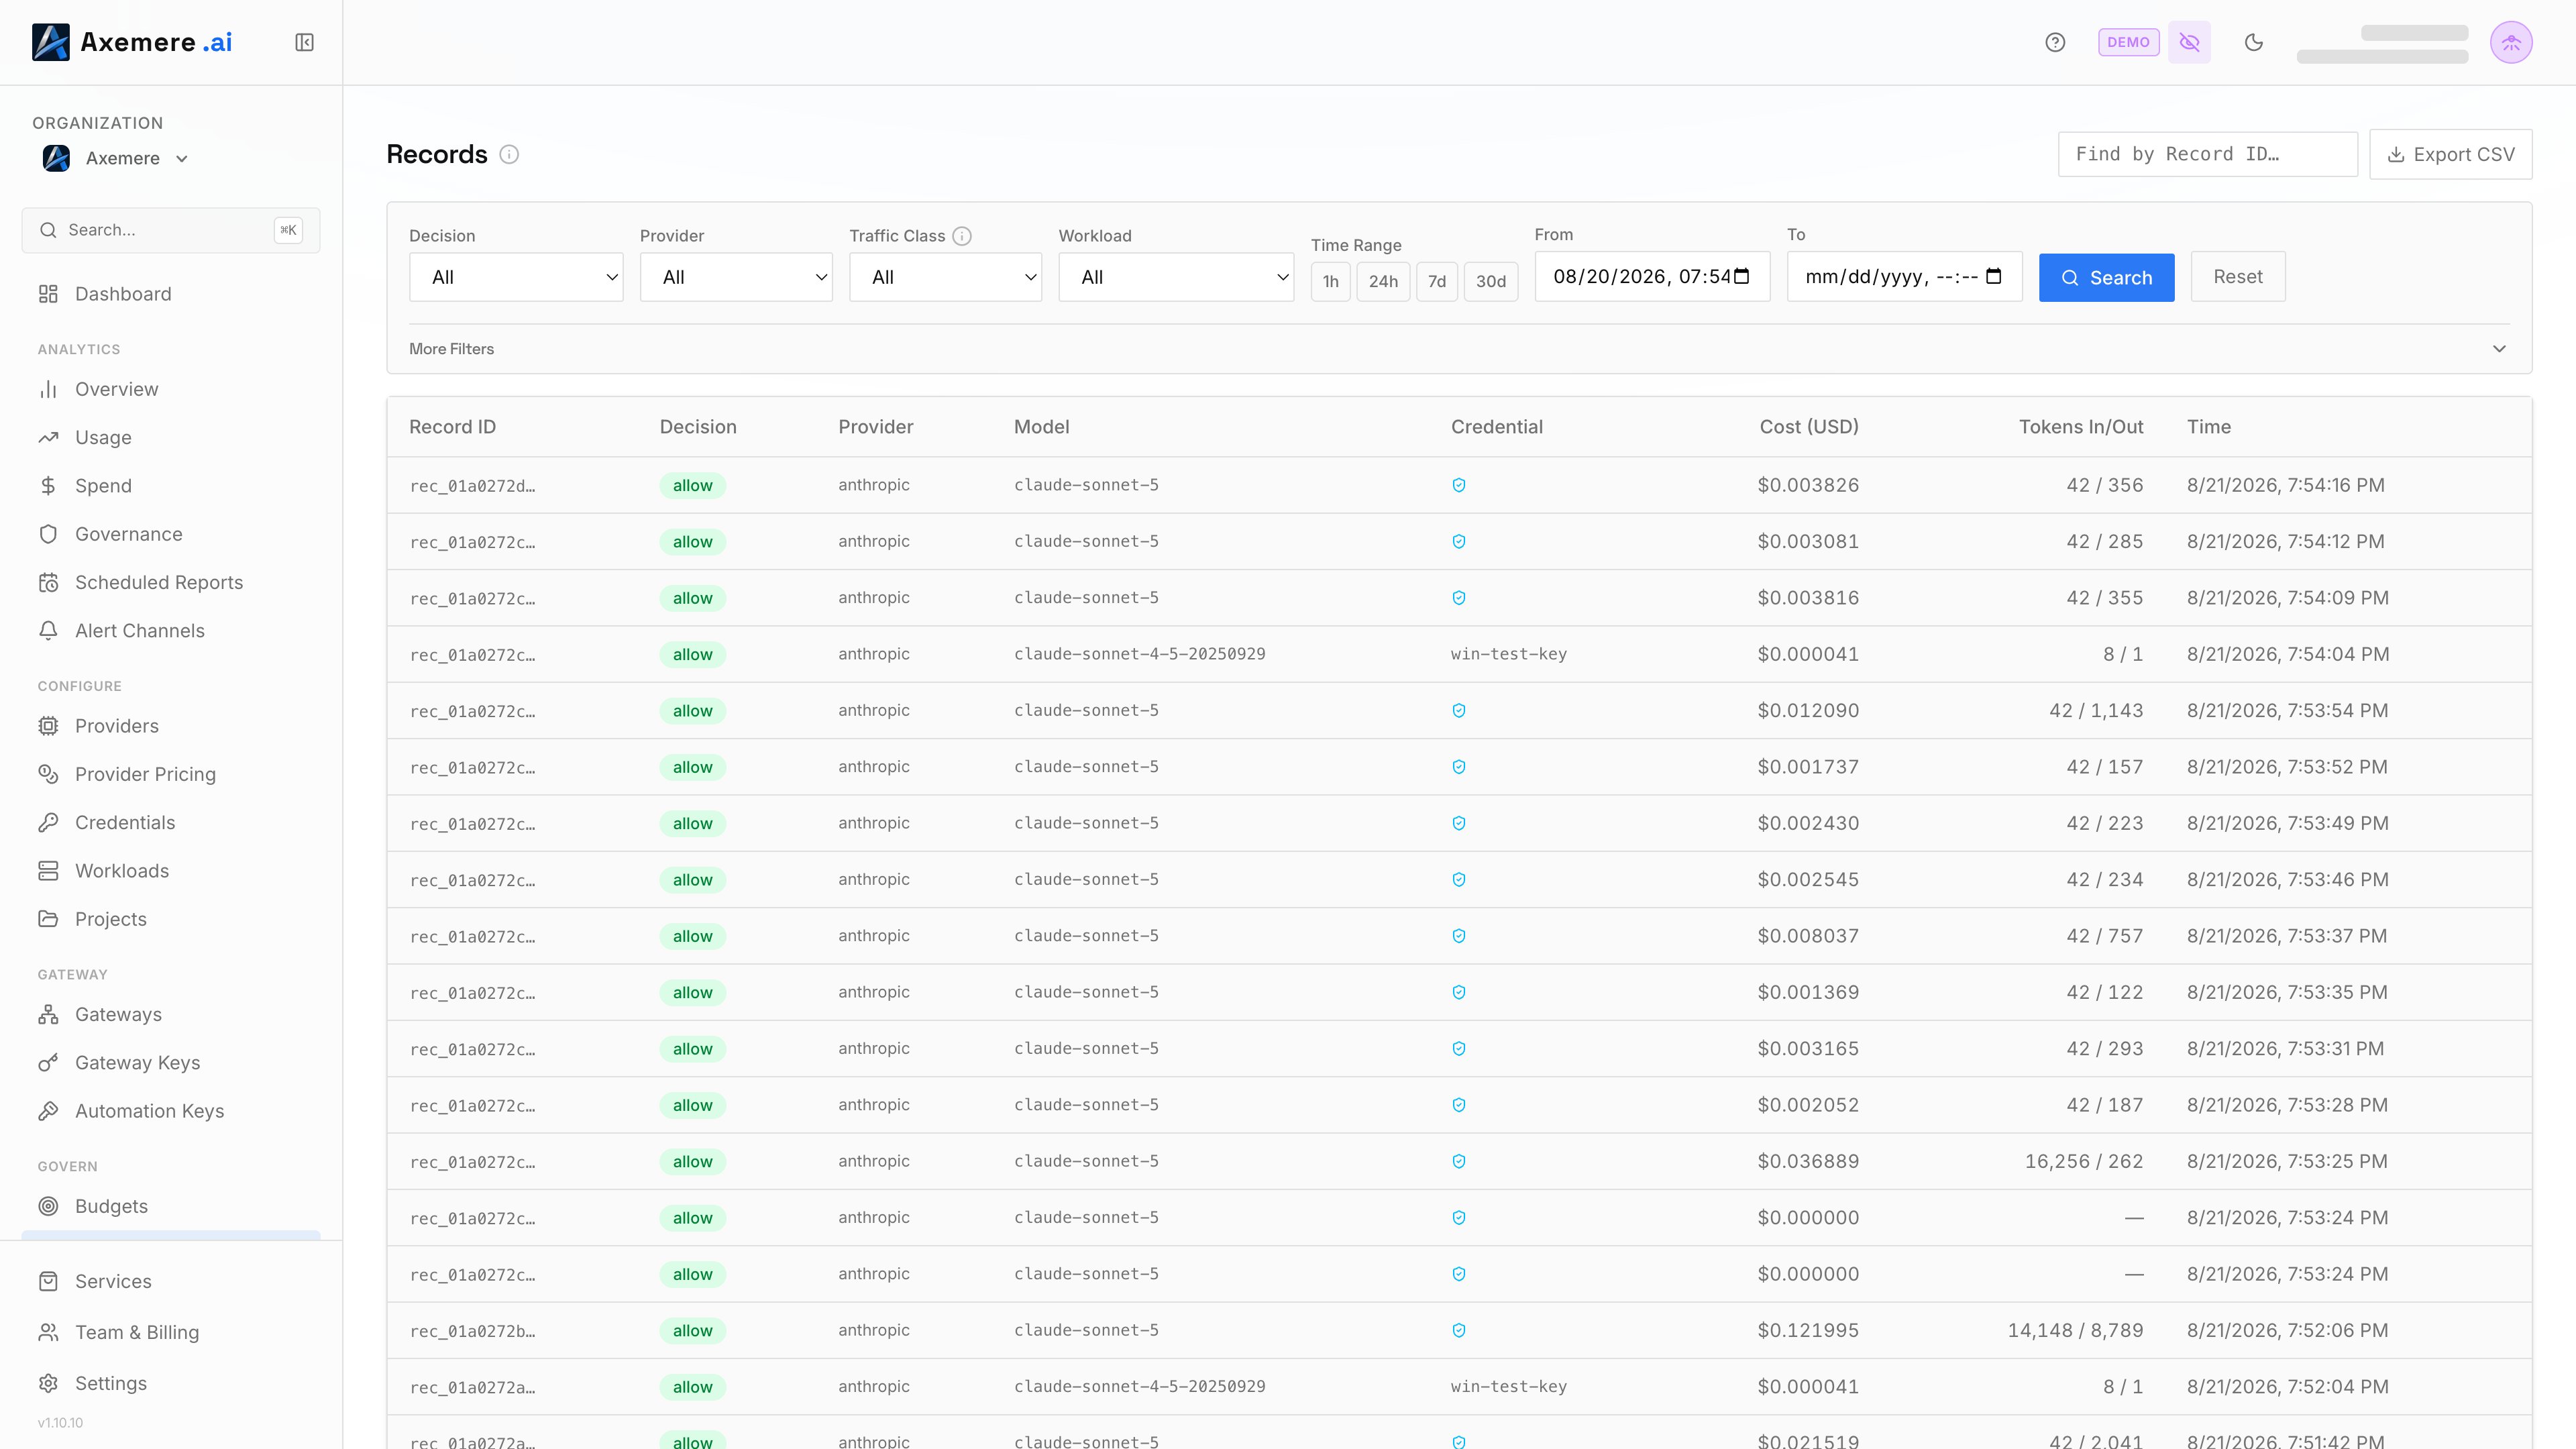The width and height of the screenshot is (2576, 1449).
Task: Click credential shield icon for $0.003826 row
Action: pos(1459,485)
